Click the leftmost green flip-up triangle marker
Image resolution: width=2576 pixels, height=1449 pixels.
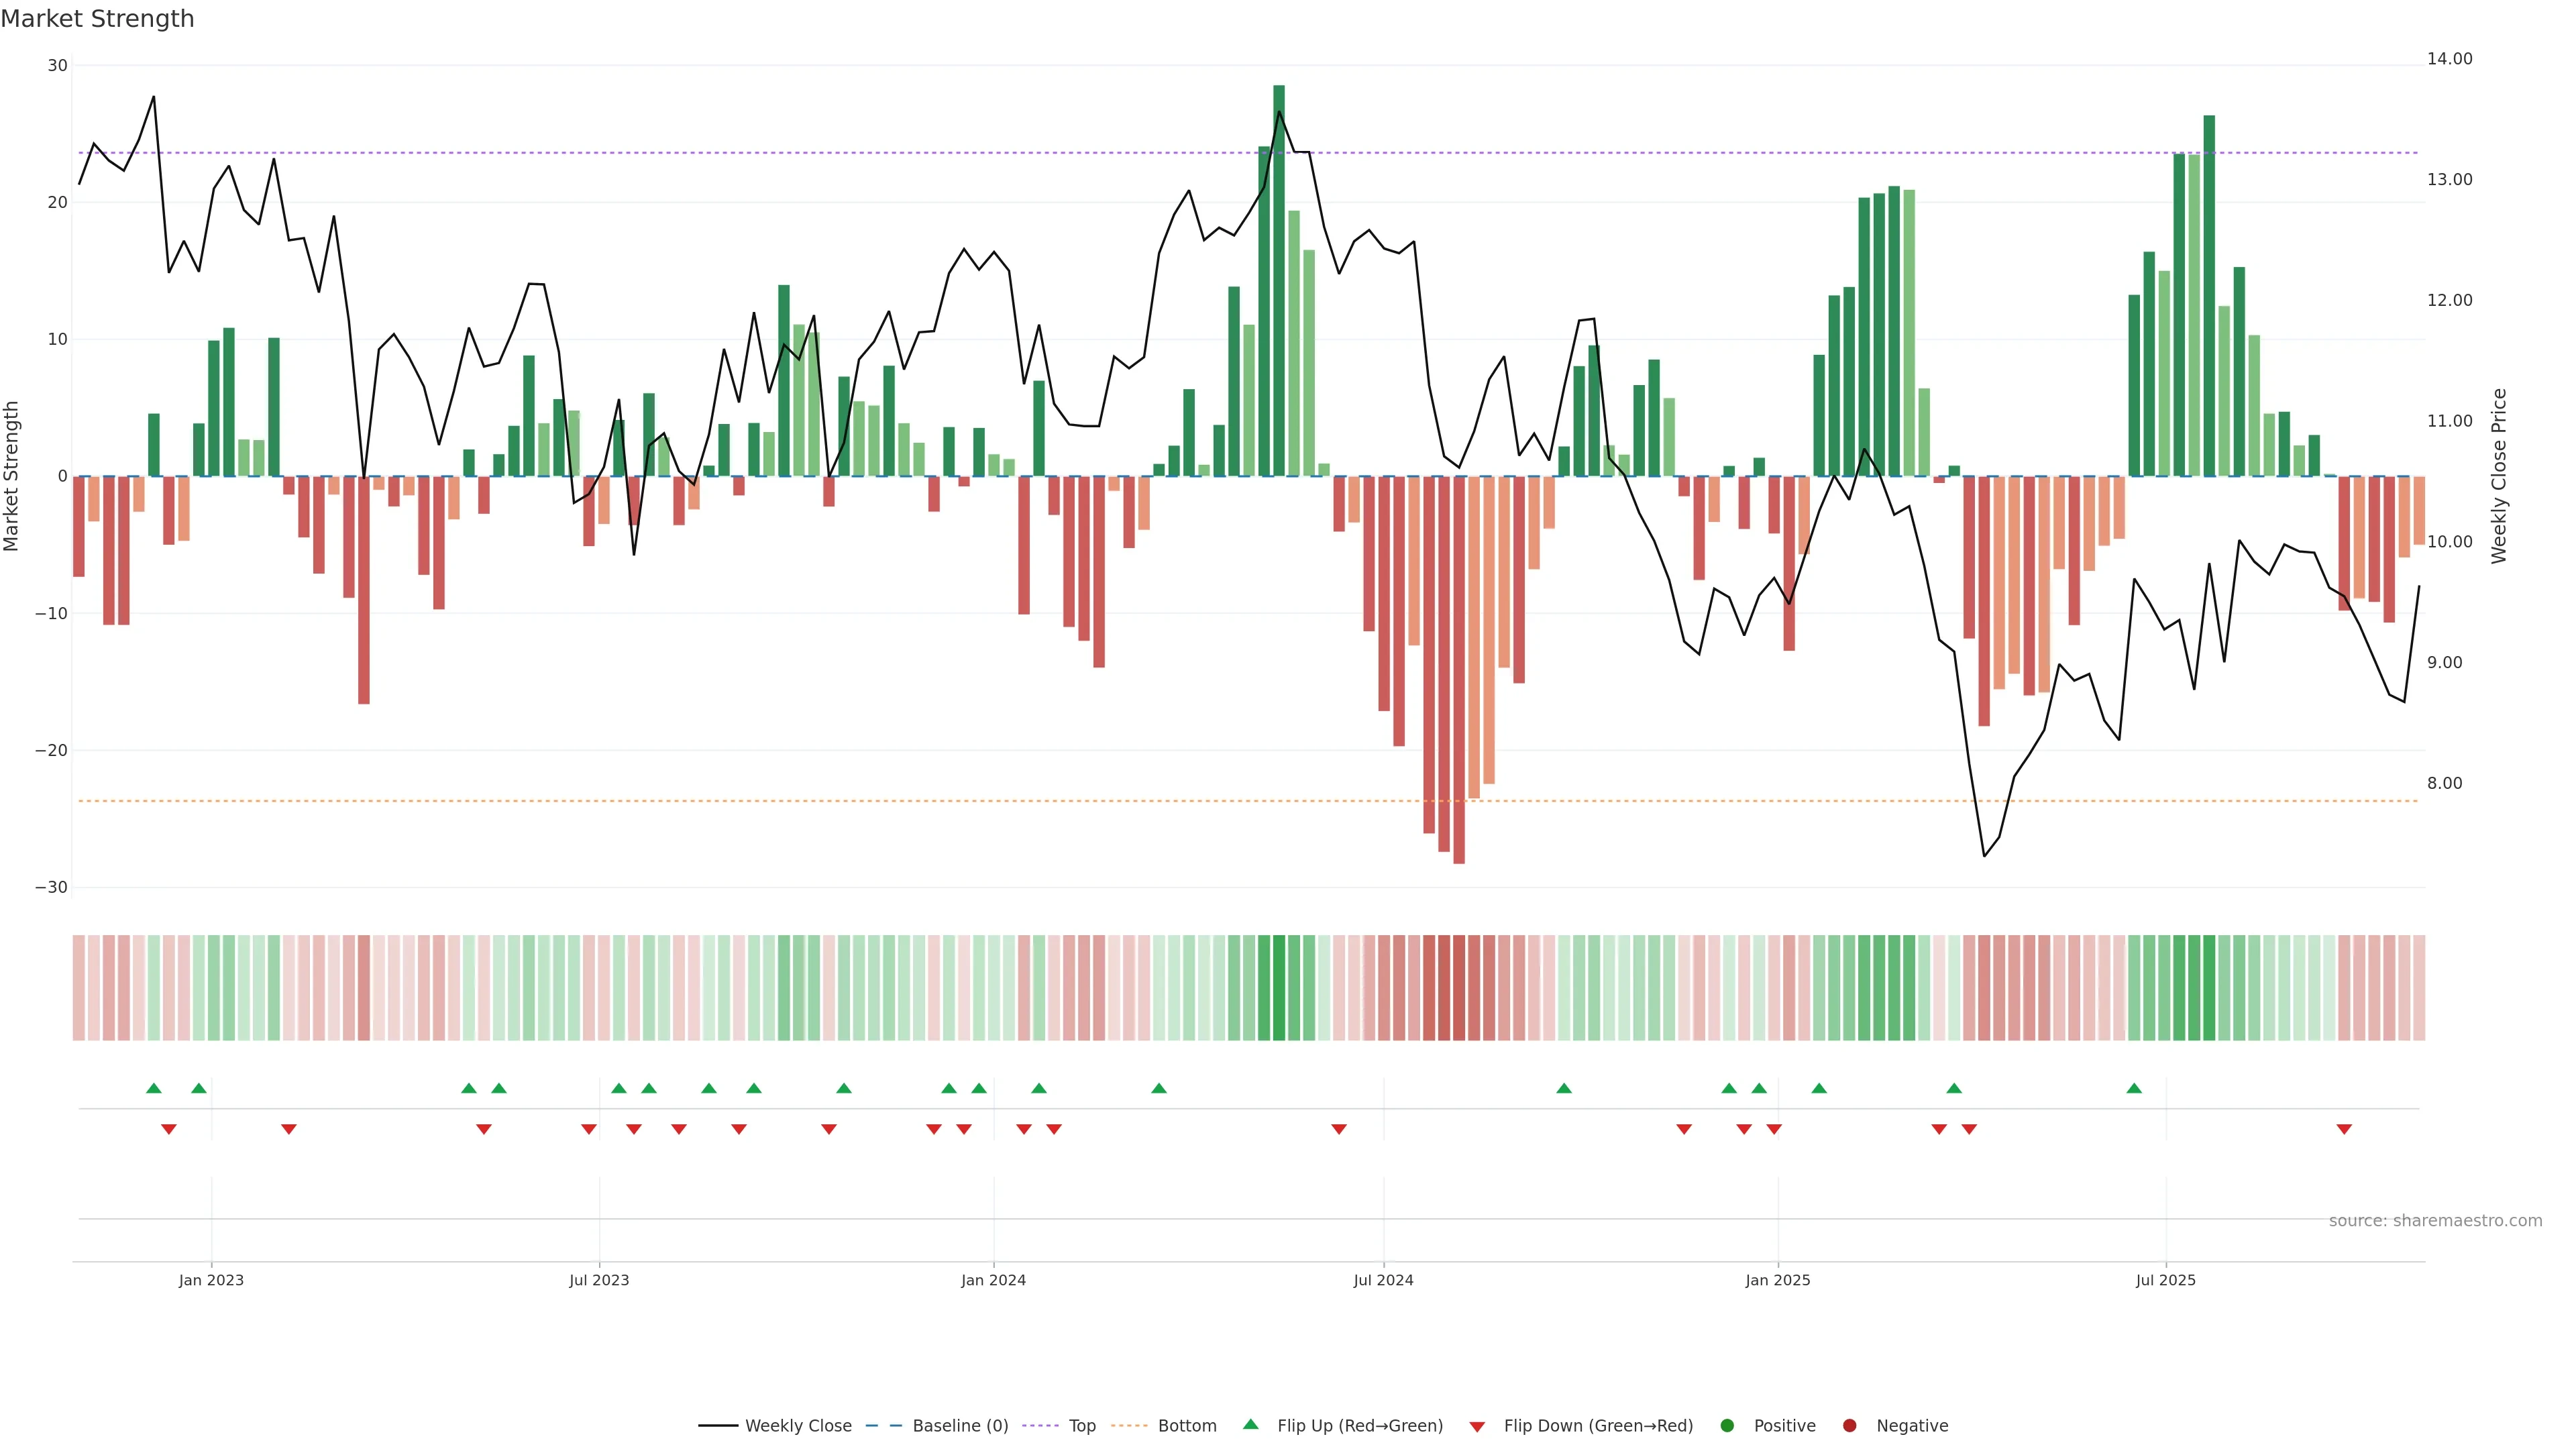click(x=154, y=1088)
